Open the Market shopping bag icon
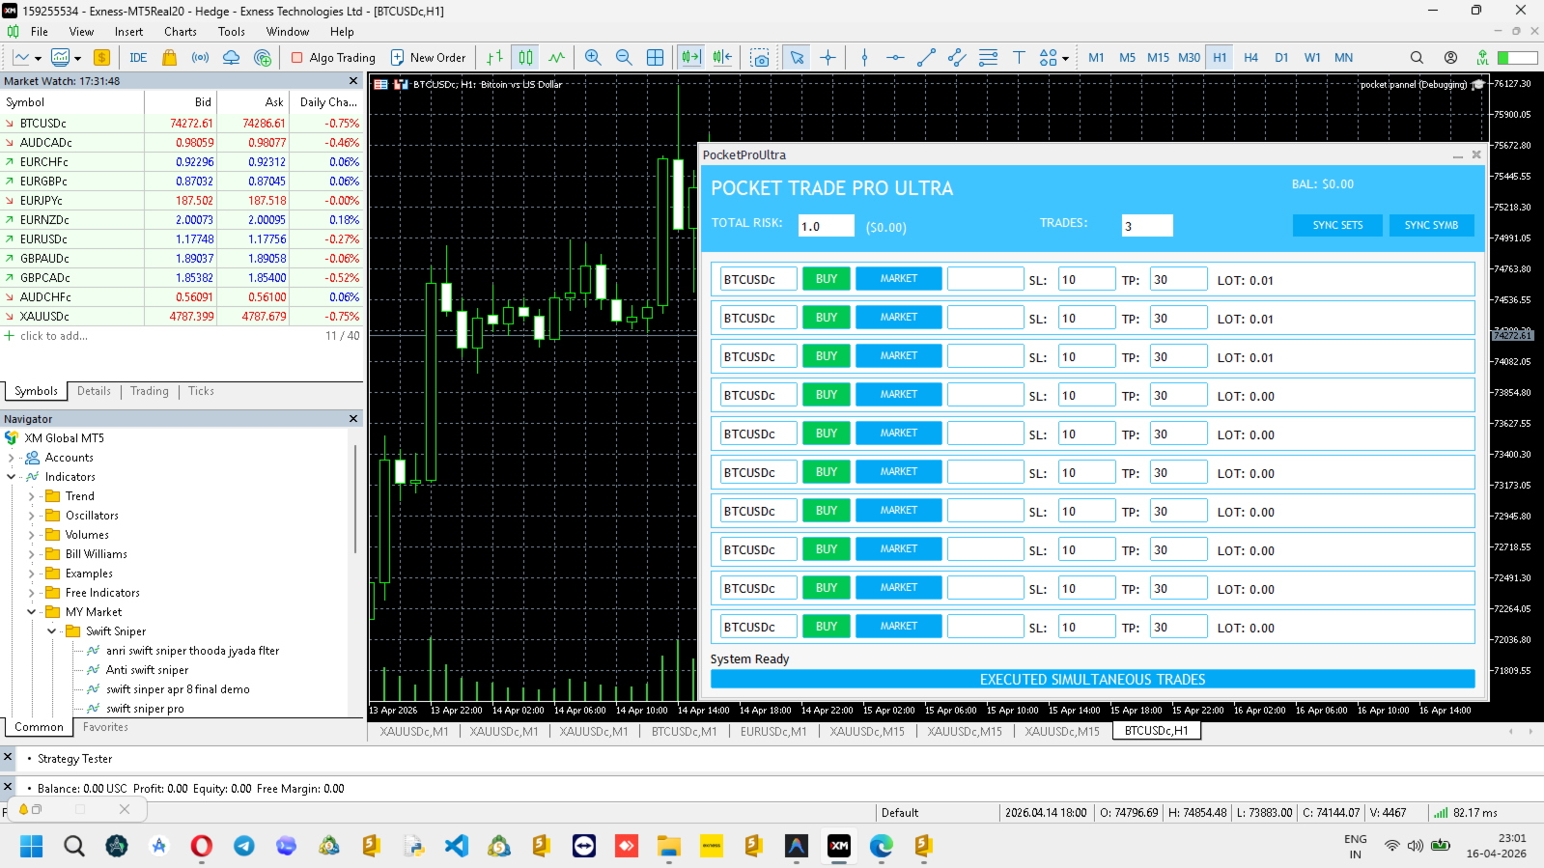The height and width of the screenshot is (868, 1544). pos(170,58)
